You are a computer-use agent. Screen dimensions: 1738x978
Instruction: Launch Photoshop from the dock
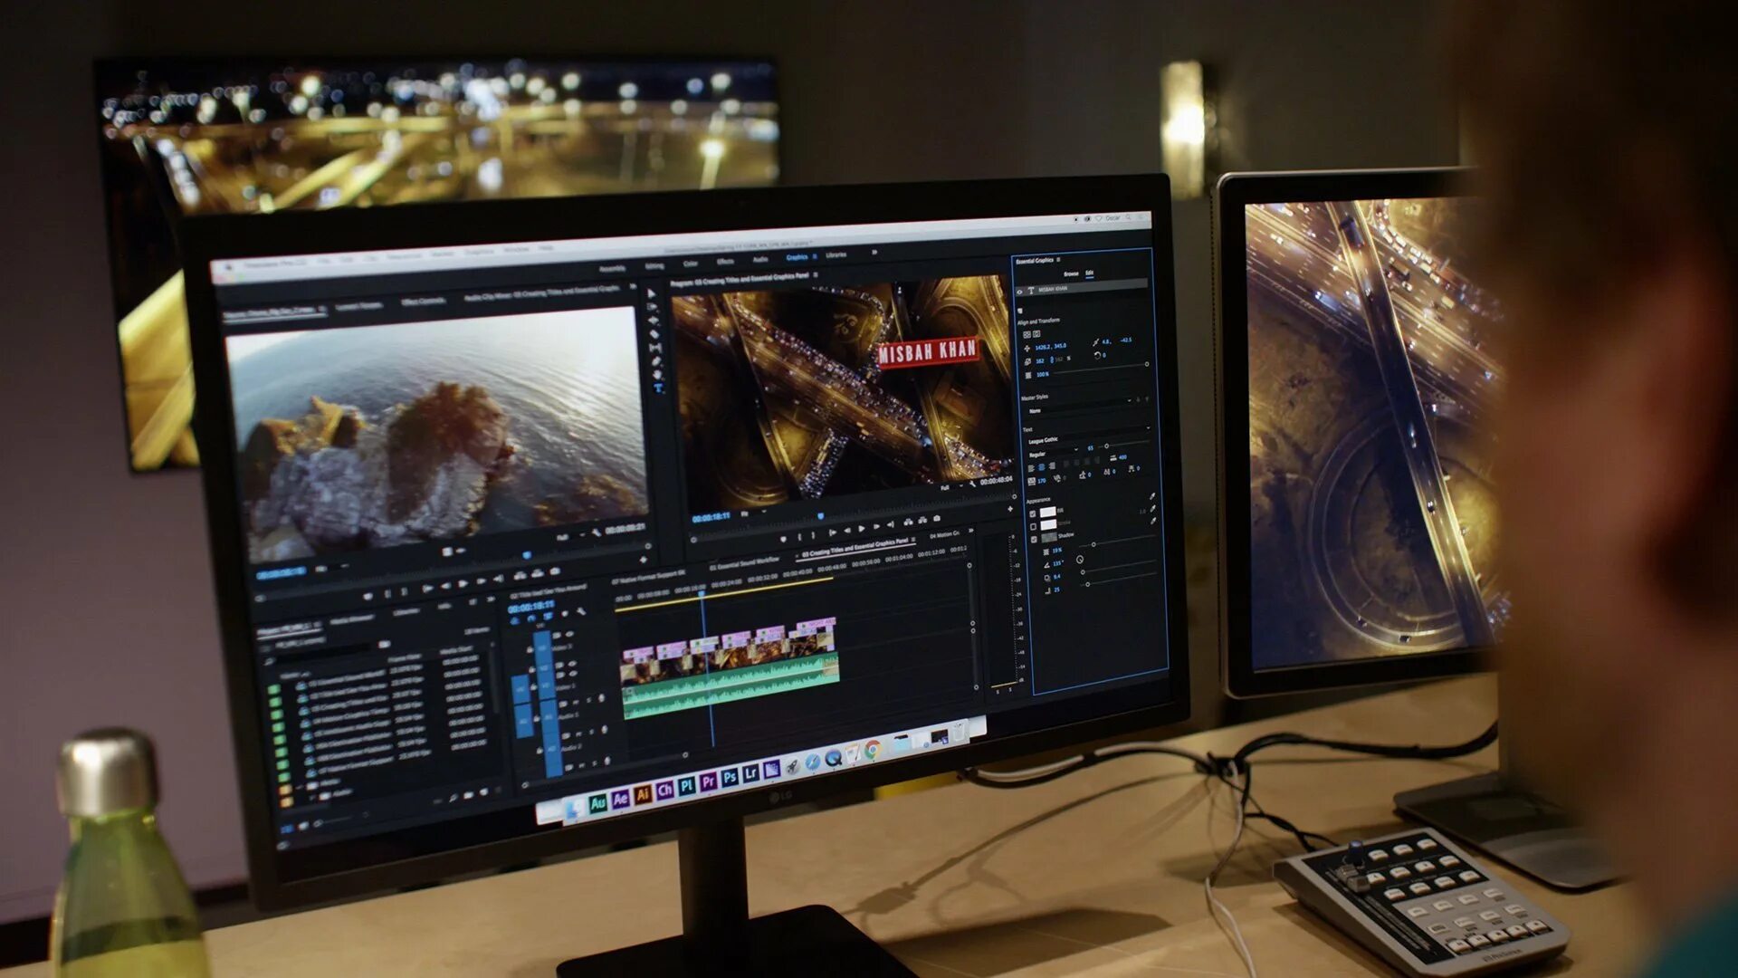[730, 778]
